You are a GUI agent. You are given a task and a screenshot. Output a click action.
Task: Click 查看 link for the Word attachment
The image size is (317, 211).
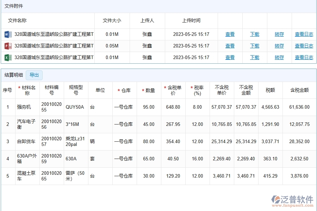[x=230, y=34]
